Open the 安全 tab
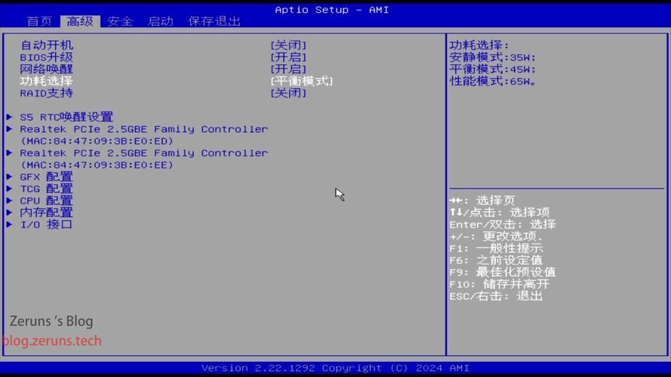Image resolution: width=671 pixels, height=377 pixels. click(120, 21)
